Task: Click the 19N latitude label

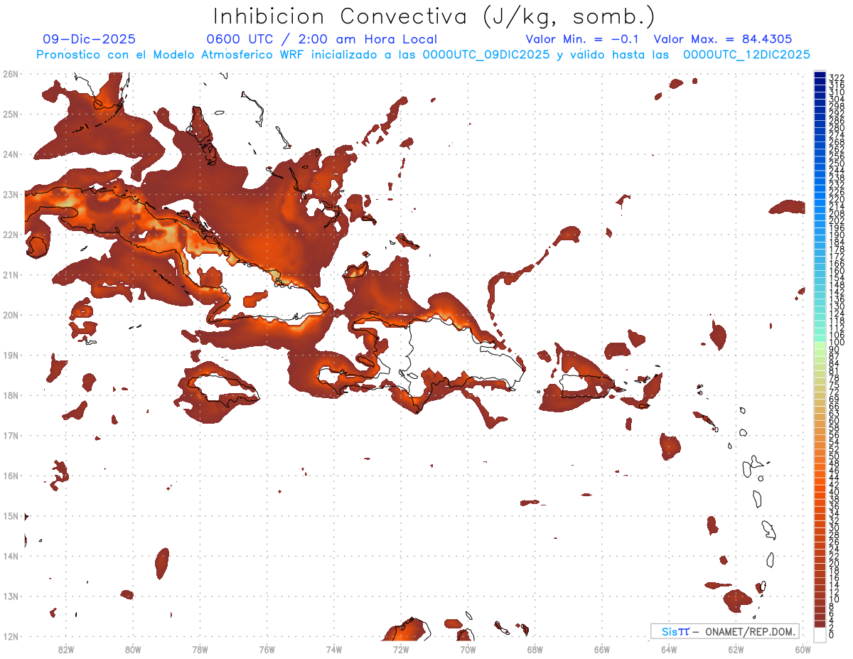Action: (x=11, y=355)
